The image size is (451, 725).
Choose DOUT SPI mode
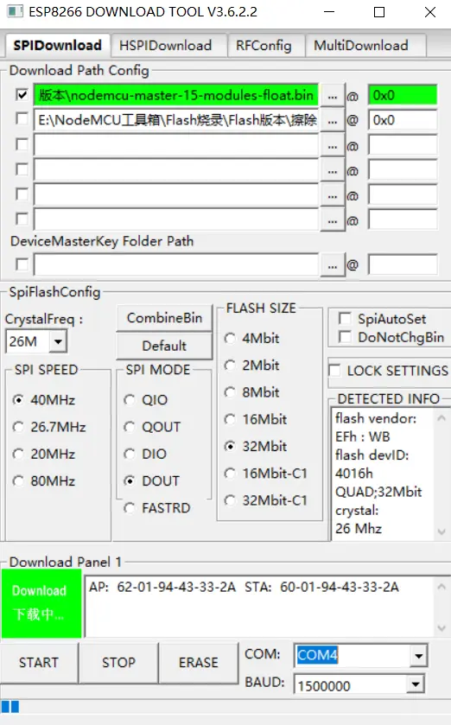pyautogui.click(x=130, y=480)
